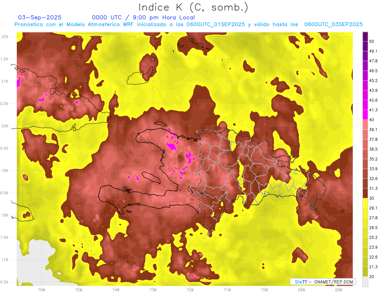Screen dimensions: 380x294
Task: Click the colorbar value "33.9"
Action: tap(373, 169)
